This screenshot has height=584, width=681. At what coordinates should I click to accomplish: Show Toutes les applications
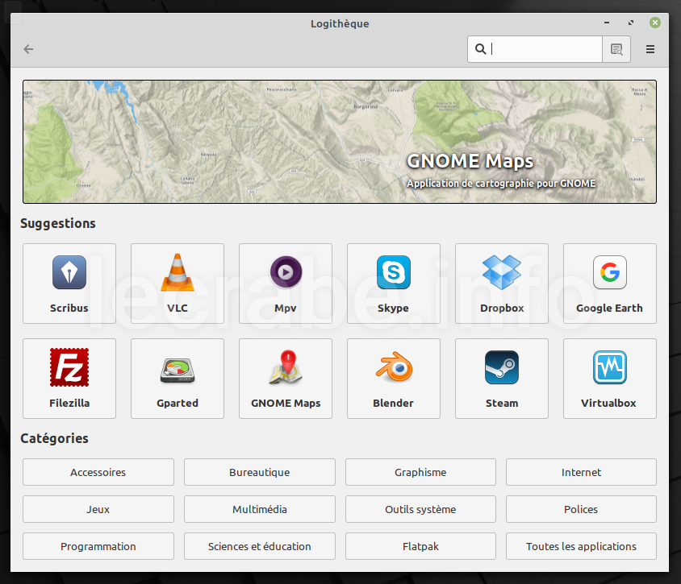(x=581, y=546)
